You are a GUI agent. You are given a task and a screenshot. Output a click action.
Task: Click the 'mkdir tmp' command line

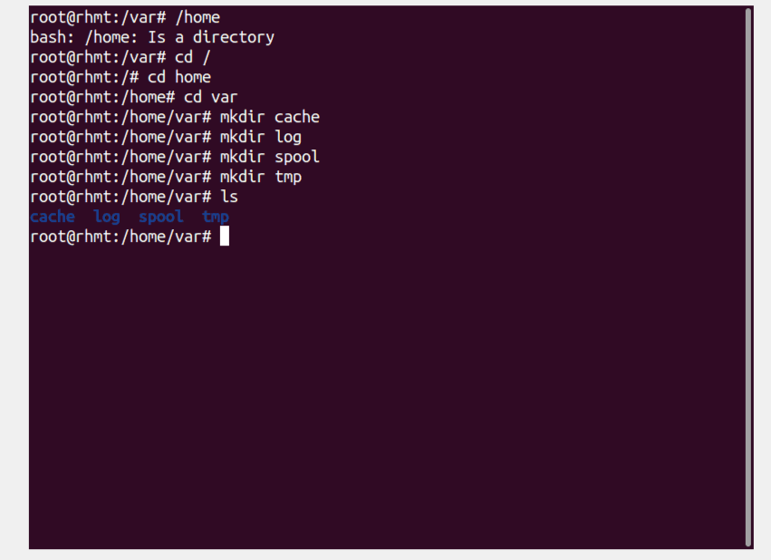coord(166,177)
